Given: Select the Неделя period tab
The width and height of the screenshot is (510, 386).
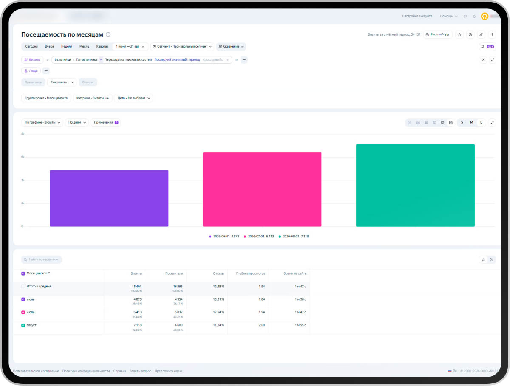Looking at the screenshot, I should click(67, 47).
